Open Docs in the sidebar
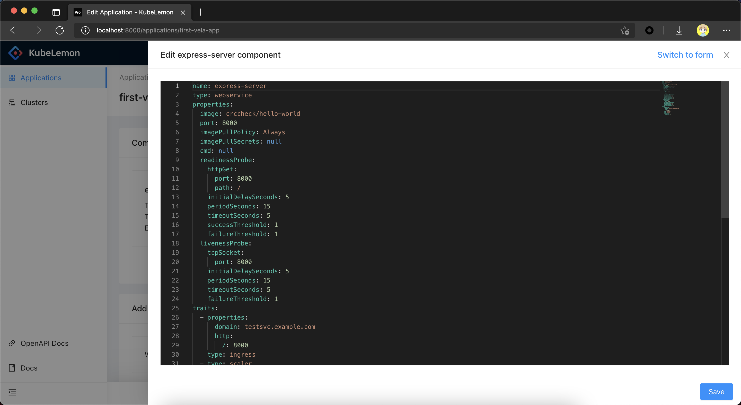The height and width of the screenshot is (405, 741). tap(29, 368)
